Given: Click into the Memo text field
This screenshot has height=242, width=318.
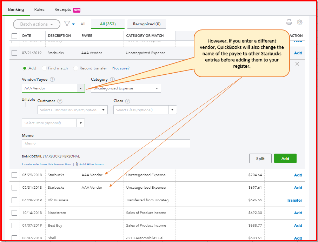Looking at the screenshot, I should click(x=106, y=143).
